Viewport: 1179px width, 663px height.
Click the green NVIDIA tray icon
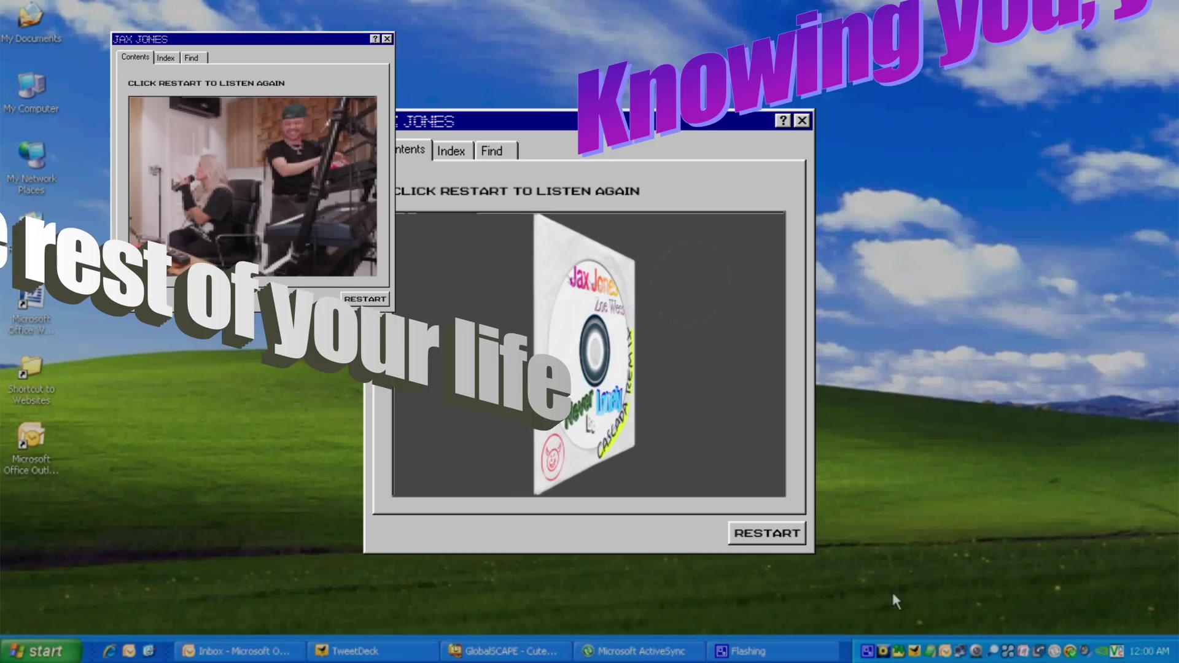click(1101, 651)
